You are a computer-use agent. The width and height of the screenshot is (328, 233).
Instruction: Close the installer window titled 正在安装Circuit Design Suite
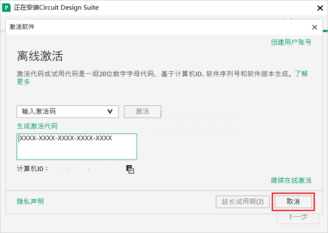[320, 8]
